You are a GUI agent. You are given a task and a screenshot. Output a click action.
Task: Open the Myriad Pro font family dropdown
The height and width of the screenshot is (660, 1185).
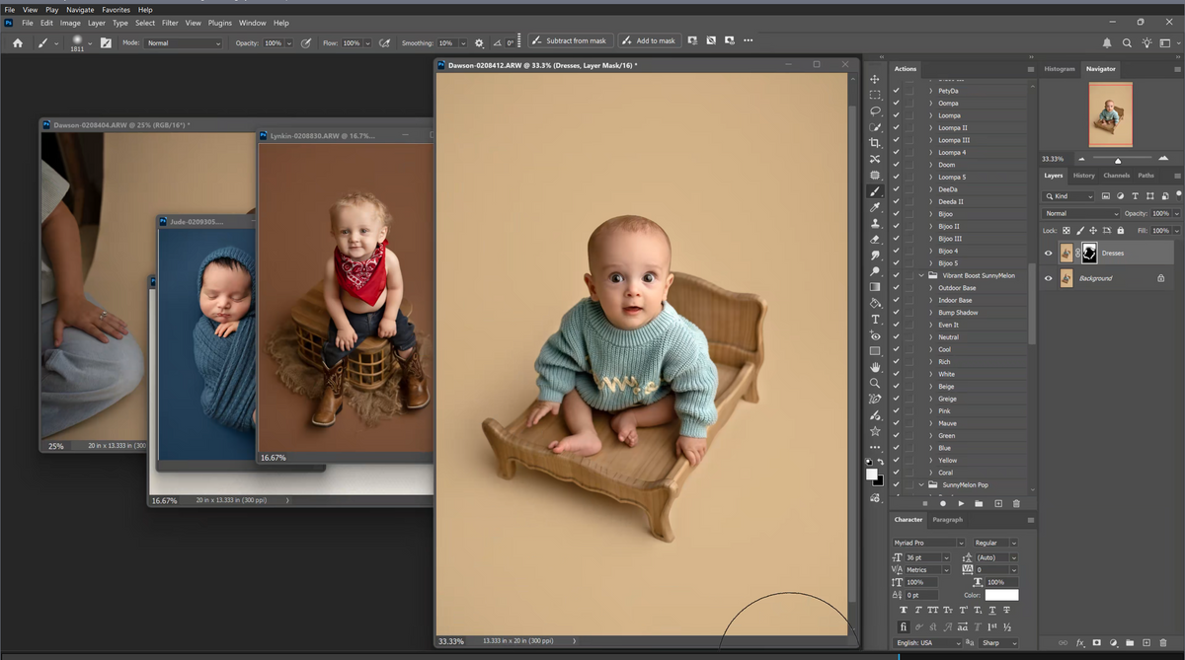[928, 543]
